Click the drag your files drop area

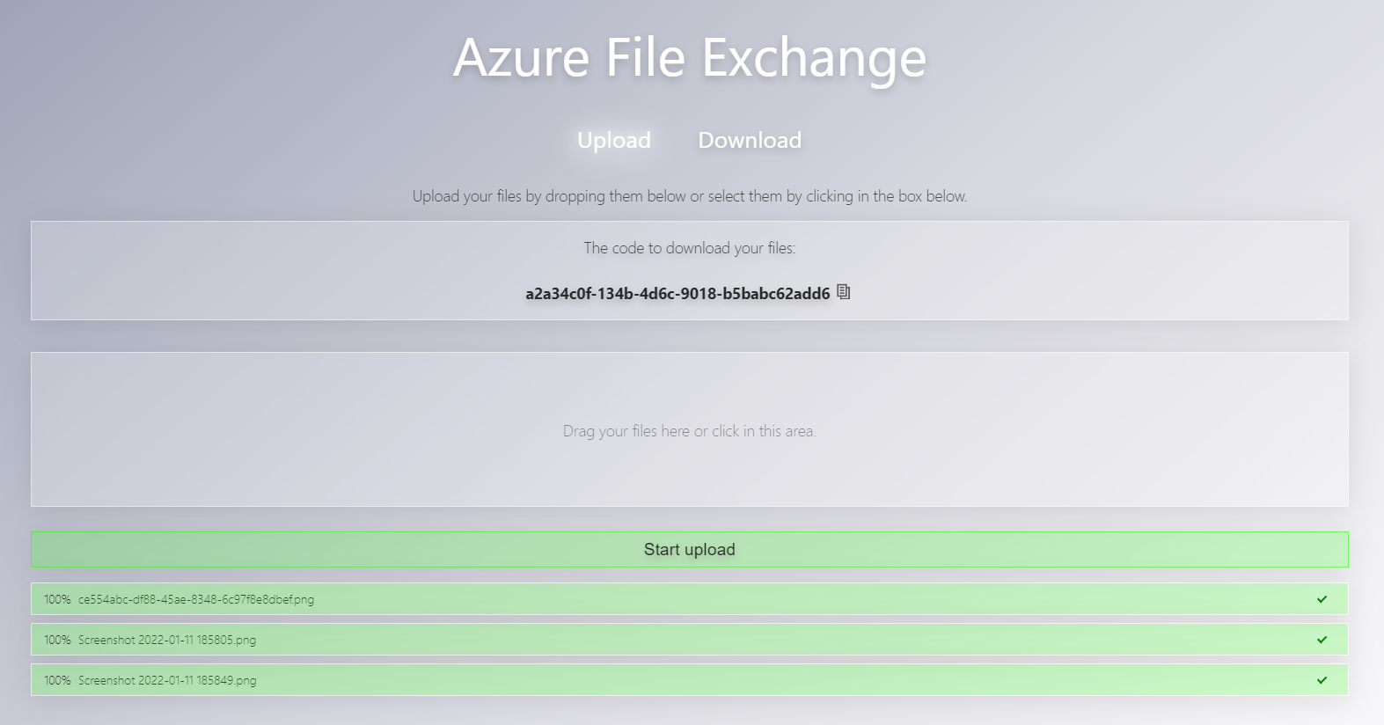click(x=690, y=429)
